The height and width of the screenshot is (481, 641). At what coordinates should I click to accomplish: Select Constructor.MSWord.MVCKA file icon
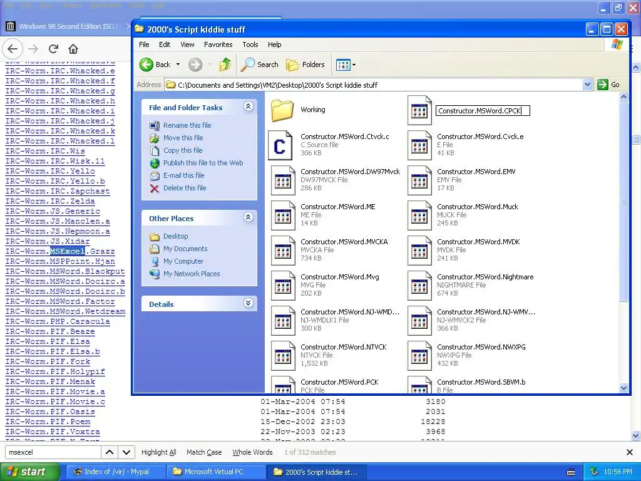283,251
